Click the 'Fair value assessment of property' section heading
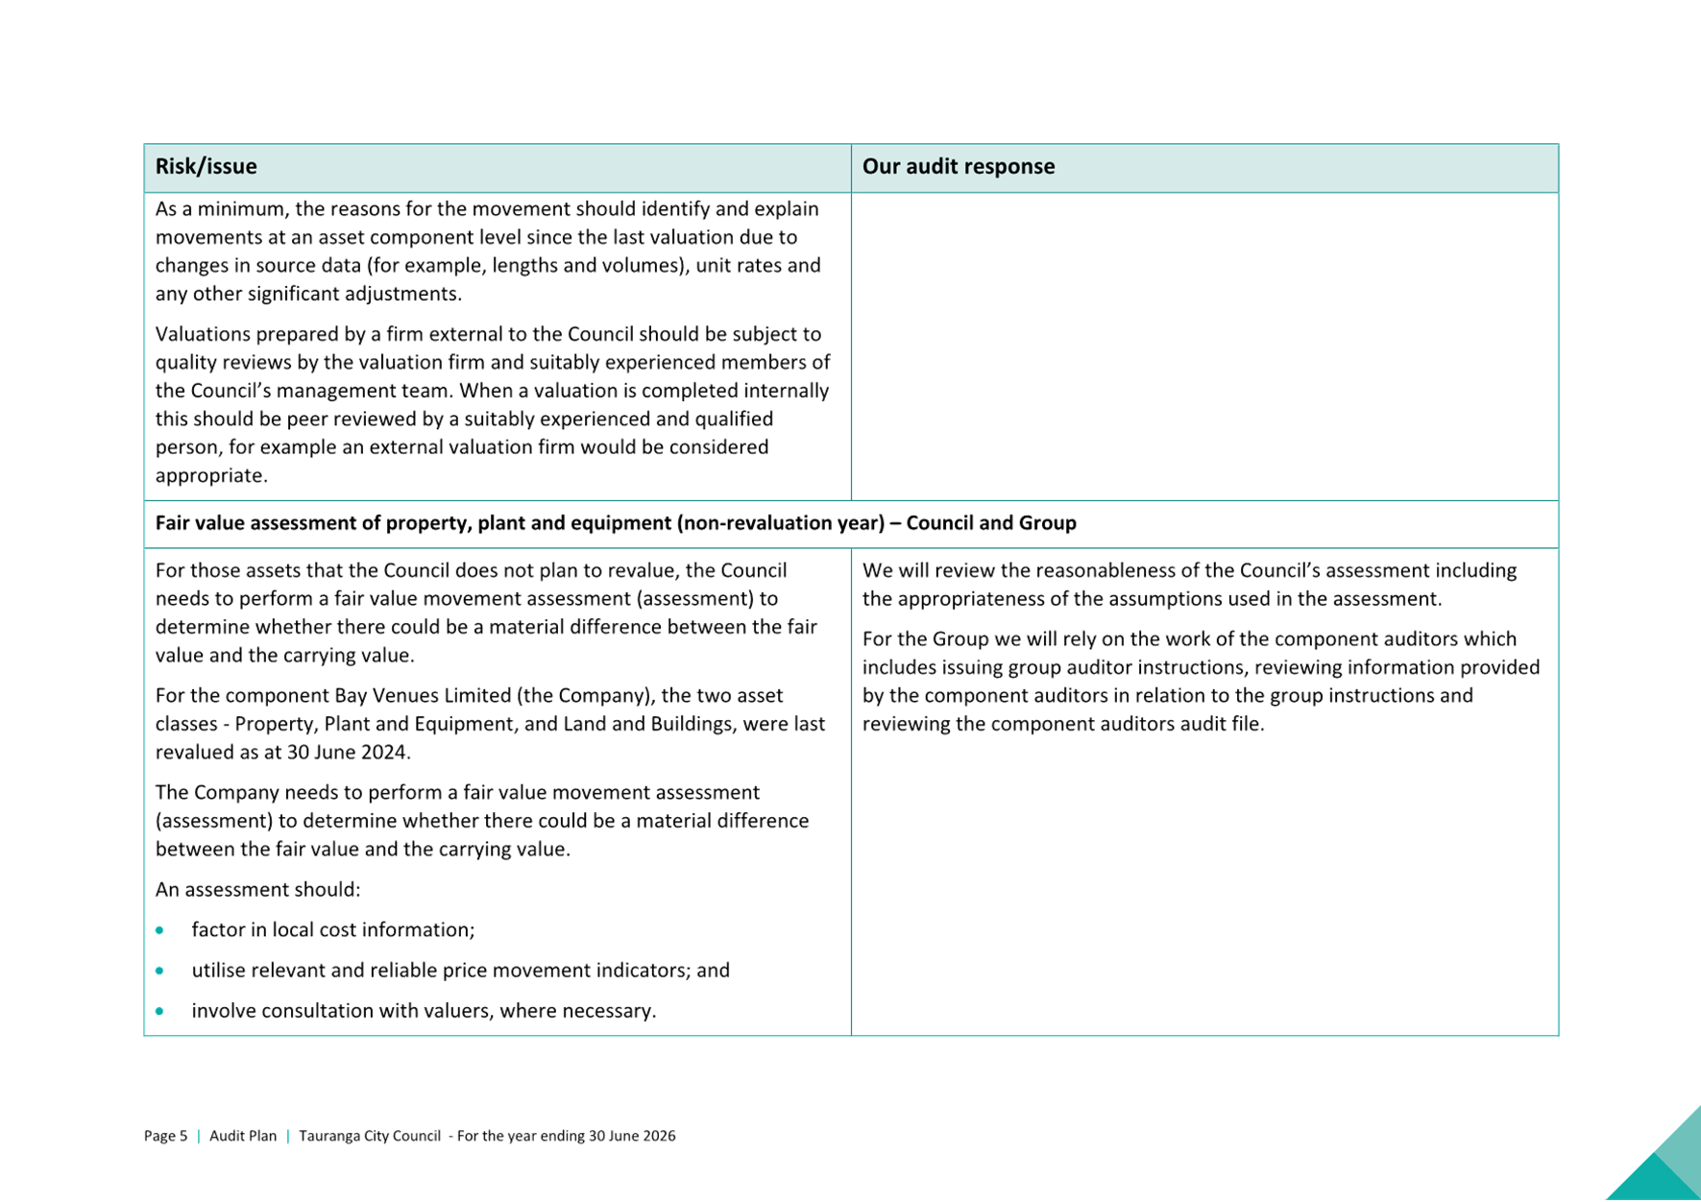The width and height of the screenshot is (1701, 1202). pyautogui.click(x=615, y=523)
